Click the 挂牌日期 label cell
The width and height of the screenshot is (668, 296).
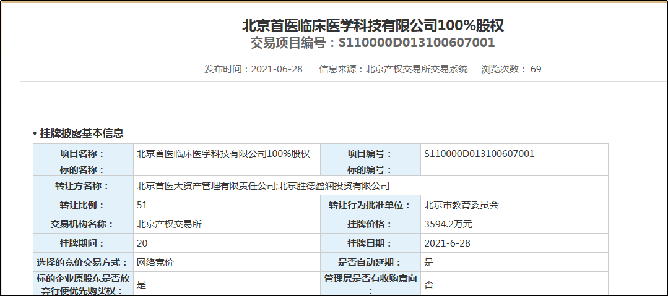[370, 243]
